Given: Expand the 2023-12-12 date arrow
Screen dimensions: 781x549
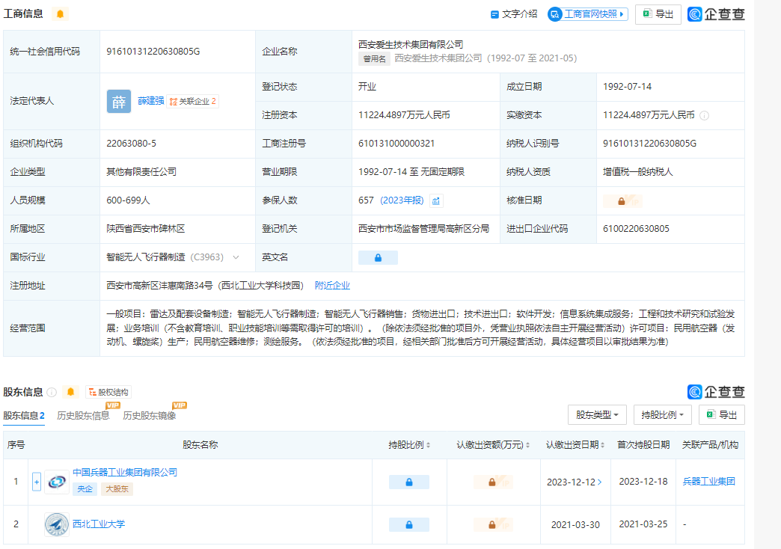Looking at the screenshot, I should (x=600, y=482).
